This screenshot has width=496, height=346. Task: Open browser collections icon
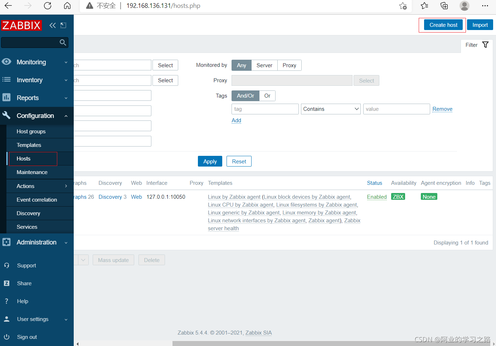coord(444,6)
